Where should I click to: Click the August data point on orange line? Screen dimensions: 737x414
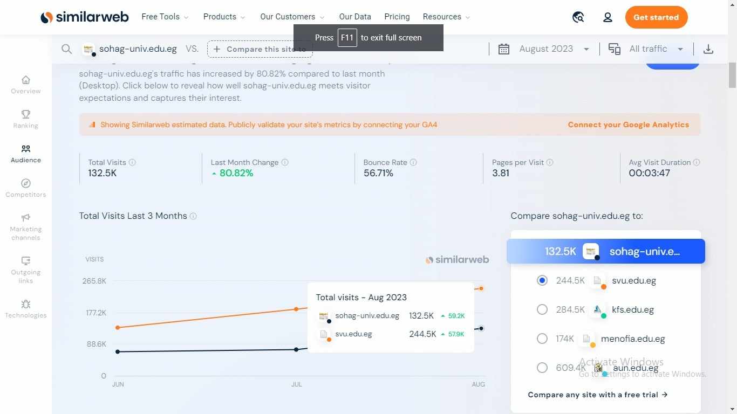[x=481, y=288]
